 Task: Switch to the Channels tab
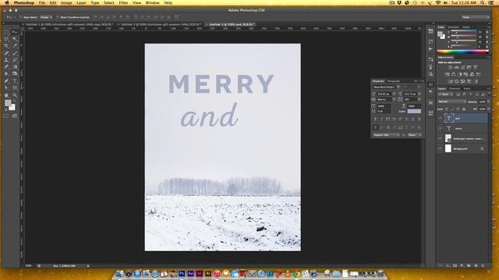[454, 89]
